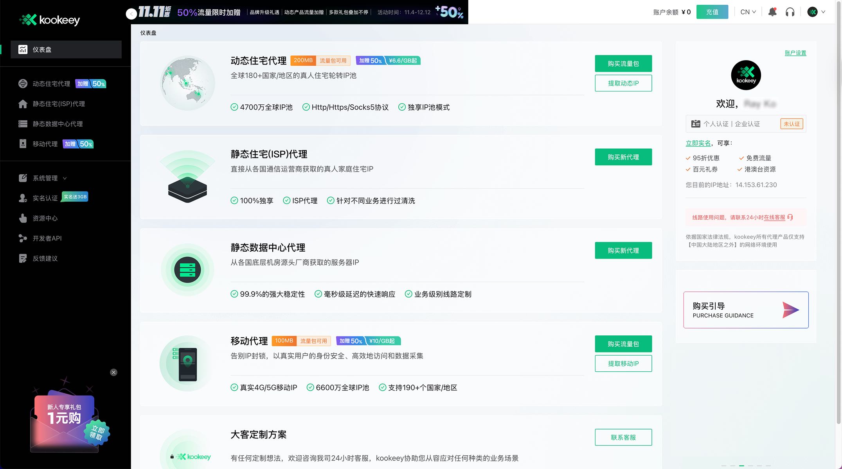Close the new user gift popup
Image resolution: width=842 pixels, height=469 pixels.
(113, 372)
